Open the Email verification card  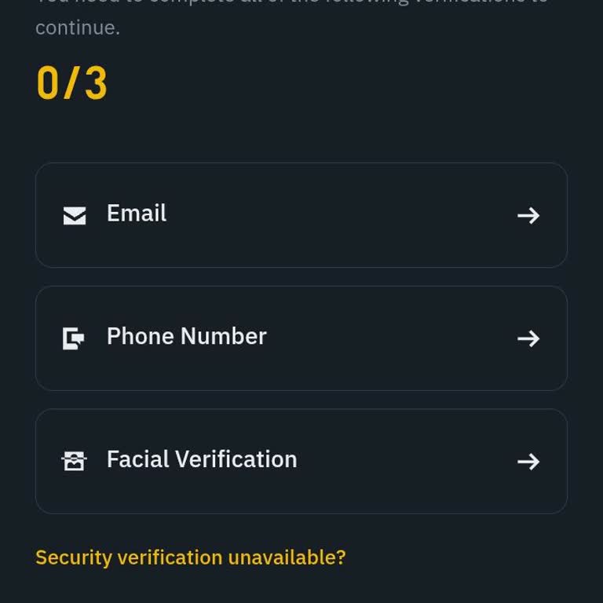301,215
